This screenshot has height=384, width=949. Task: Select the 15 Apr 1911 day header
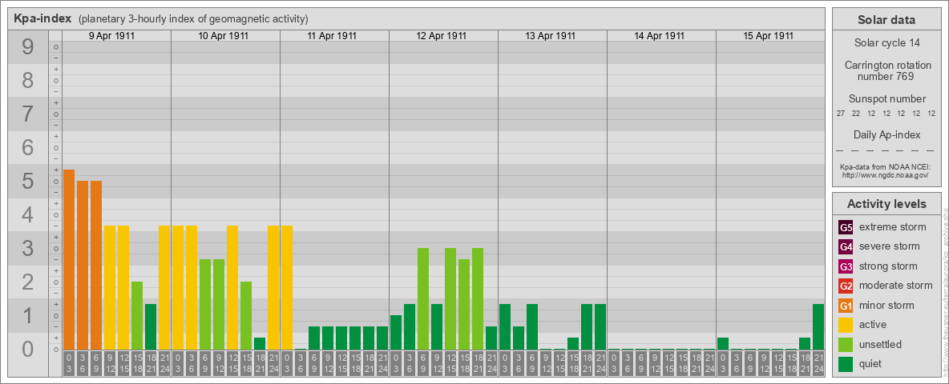point(768,36)
